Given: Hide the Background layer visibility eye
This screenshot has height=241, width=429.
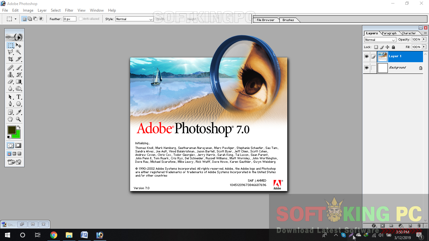Looking at the screenshot, I should tap(366, 68).
